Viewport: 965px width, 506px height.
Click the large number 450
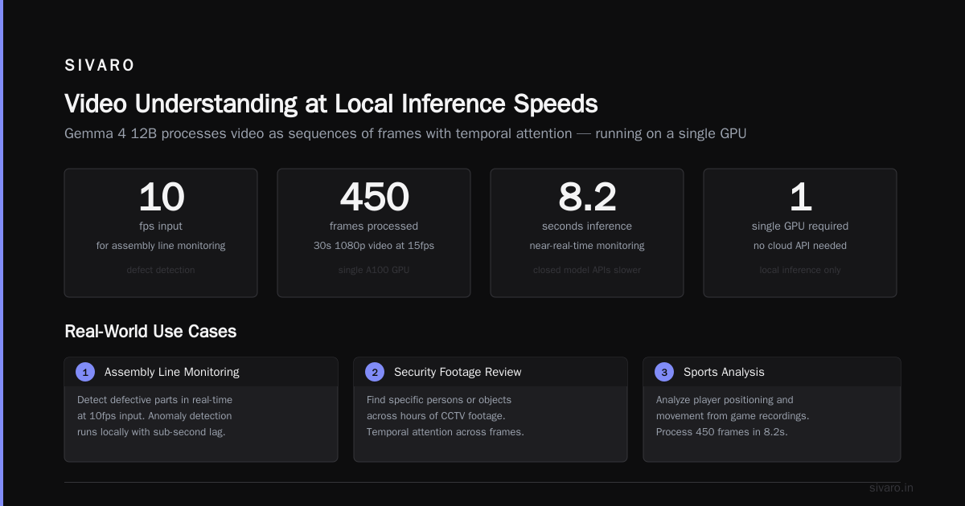[x=374, y=197]
